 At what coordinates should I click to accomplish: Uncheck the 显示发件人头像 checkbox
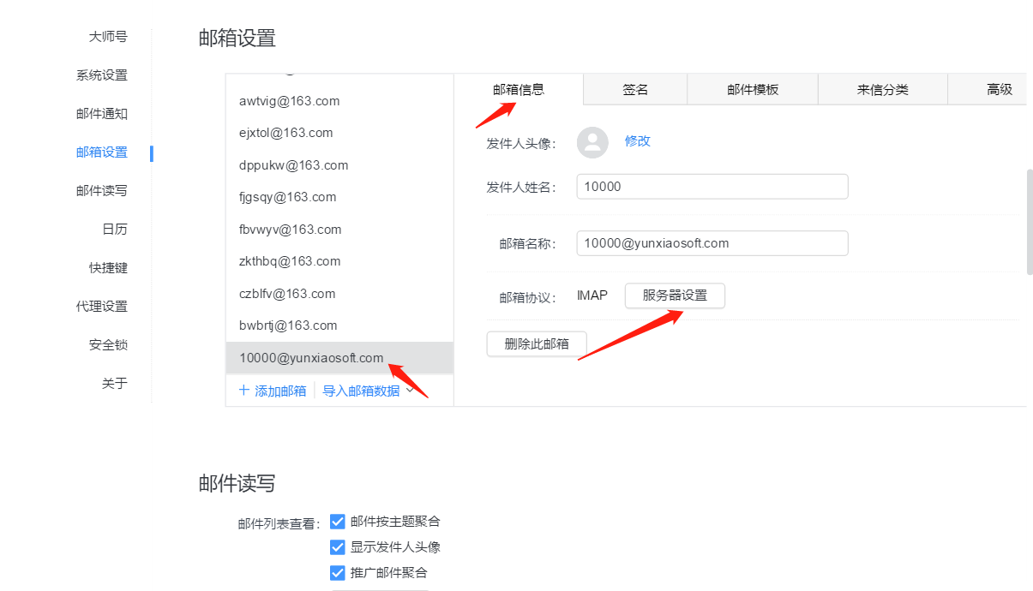(x=338, y=547)
